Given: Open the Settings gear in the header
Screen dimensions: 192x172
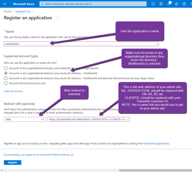Looking at the screenshot, I should pos(176,4).
